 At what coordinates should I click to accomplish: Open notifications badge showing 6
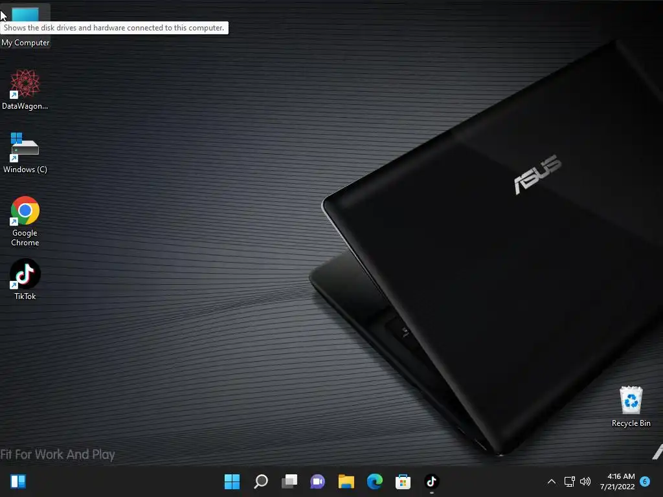[x=645, y=481]
